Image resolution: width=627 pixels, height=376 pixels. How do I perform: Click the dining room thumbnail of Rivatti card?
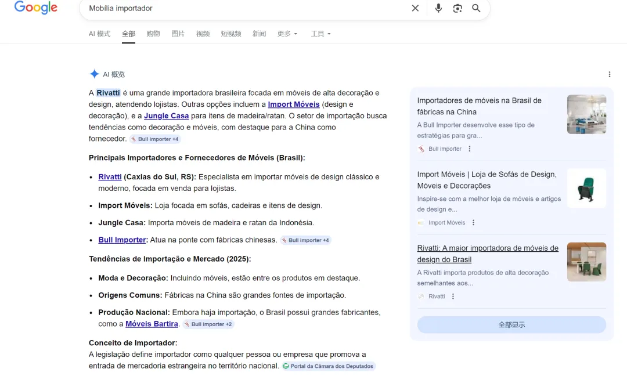(x=586, y=262)
